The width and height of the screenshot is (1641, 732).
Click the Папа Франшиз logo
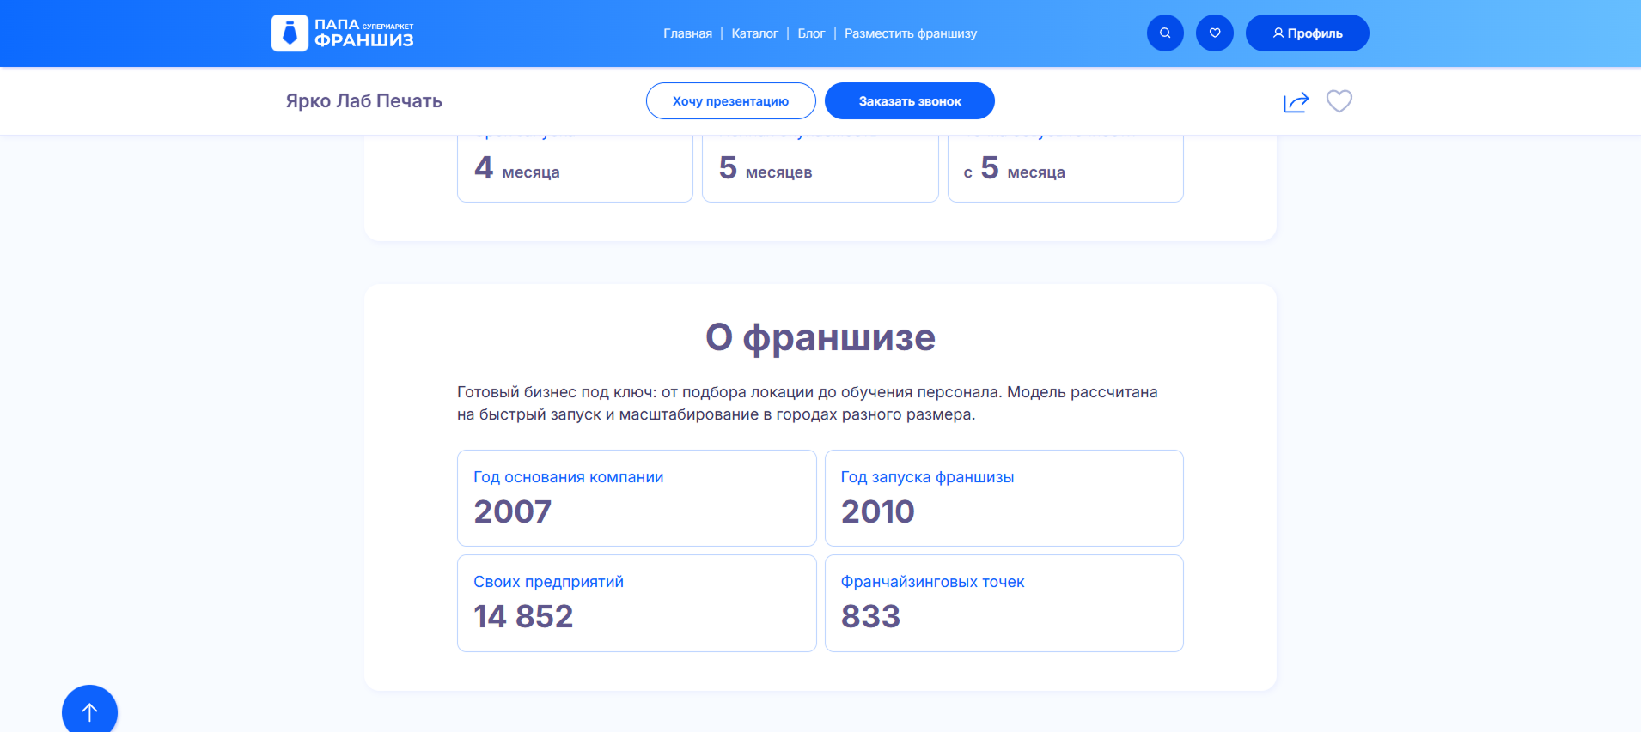point(343,33)
